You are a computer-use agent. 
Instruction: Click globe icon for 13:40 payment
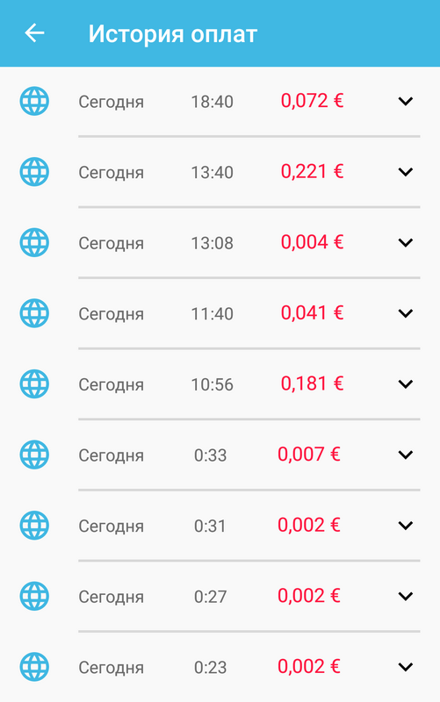(34, 172)
